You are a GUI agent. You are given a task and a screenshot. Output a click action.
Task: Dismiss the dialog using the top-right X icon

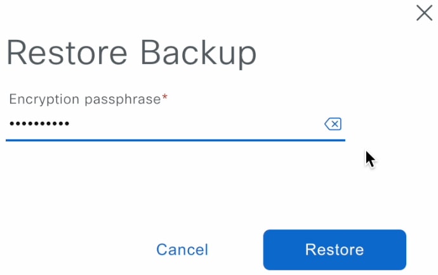tap(424, 13)
